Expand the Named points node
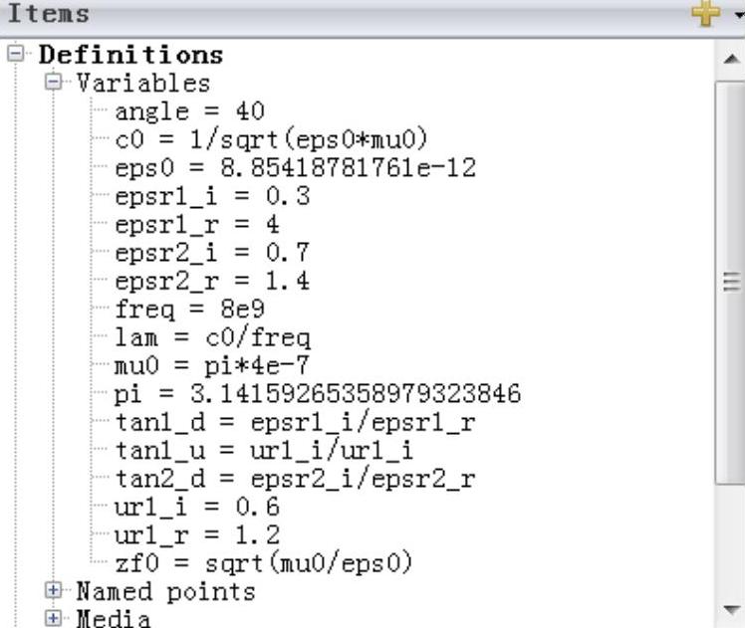This screenshot has width=745, height=628. [52, 592]
